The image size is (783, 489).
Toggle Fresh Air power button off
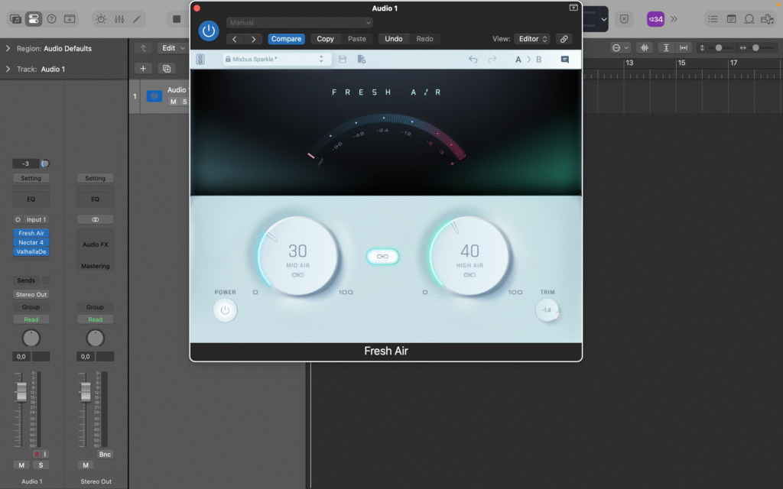(x=226, y=309)
